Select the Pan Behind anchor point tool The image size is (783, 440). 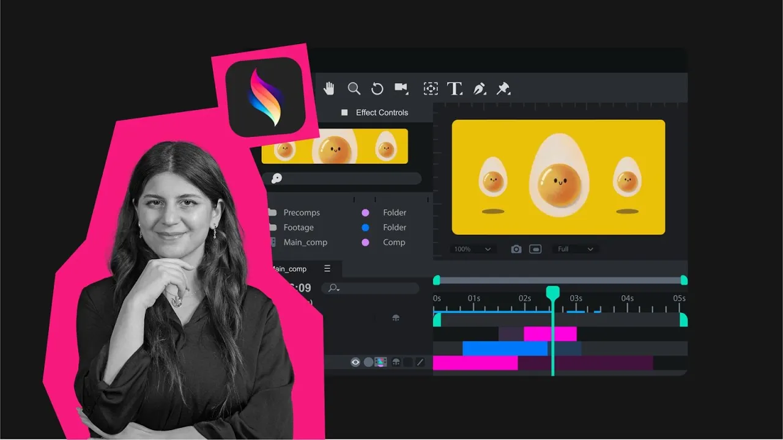[431, 89]
